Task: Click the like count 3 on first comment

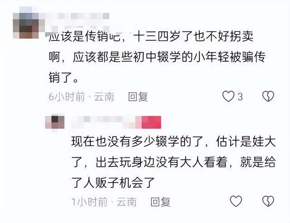Action: point(240,97)
